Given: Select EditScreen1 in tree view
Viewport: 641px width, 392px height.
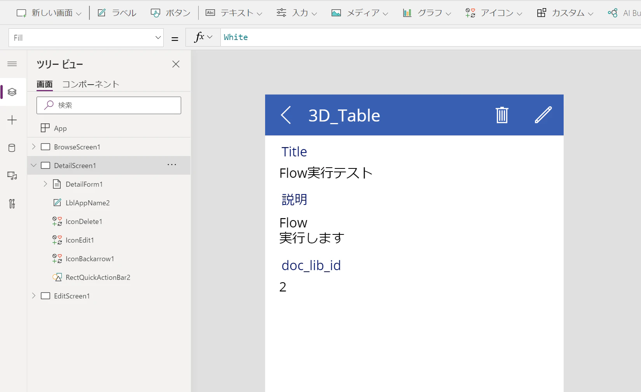Looking at the screenshot, I should point(72,296).
